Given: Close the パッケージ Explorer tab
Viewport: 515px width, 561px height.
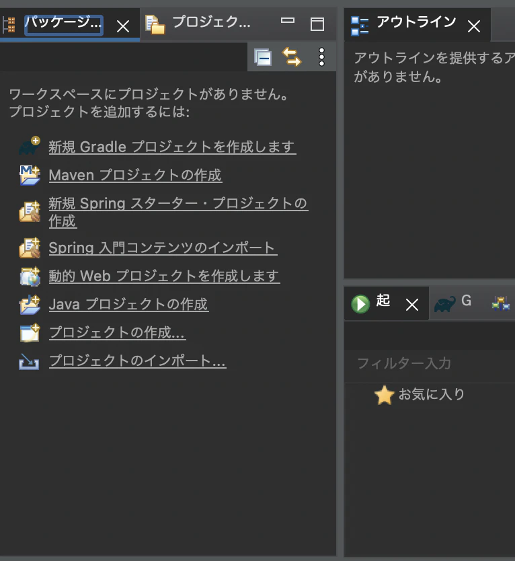Looking at the screenshot, I should (123, 26).
